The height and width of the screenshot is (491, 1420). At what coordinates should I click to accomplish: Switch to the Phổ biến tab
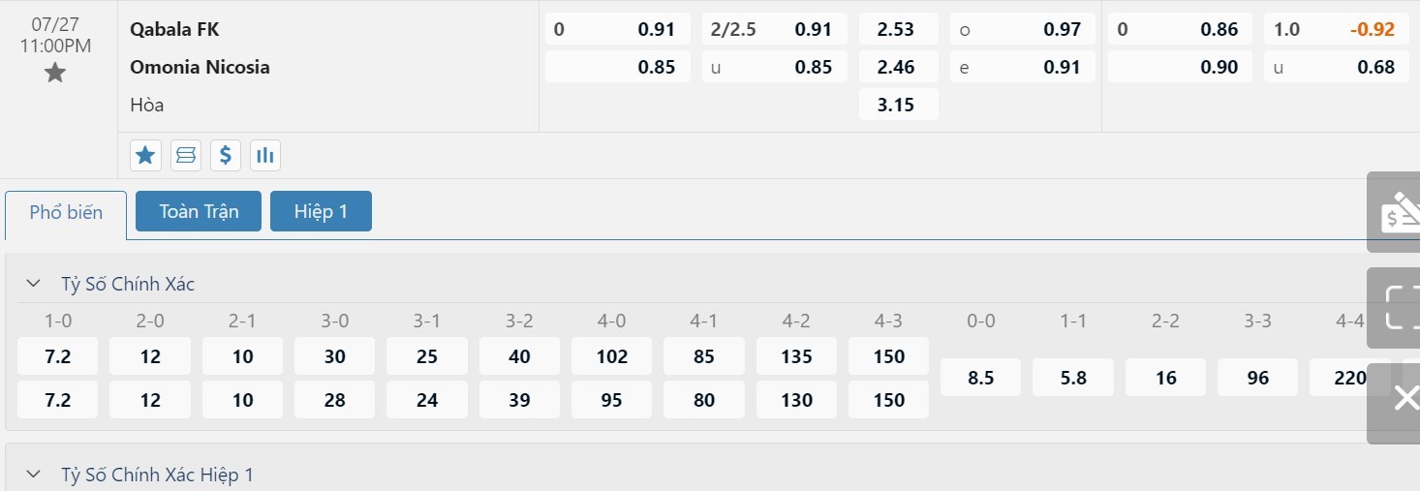point(66,213)
